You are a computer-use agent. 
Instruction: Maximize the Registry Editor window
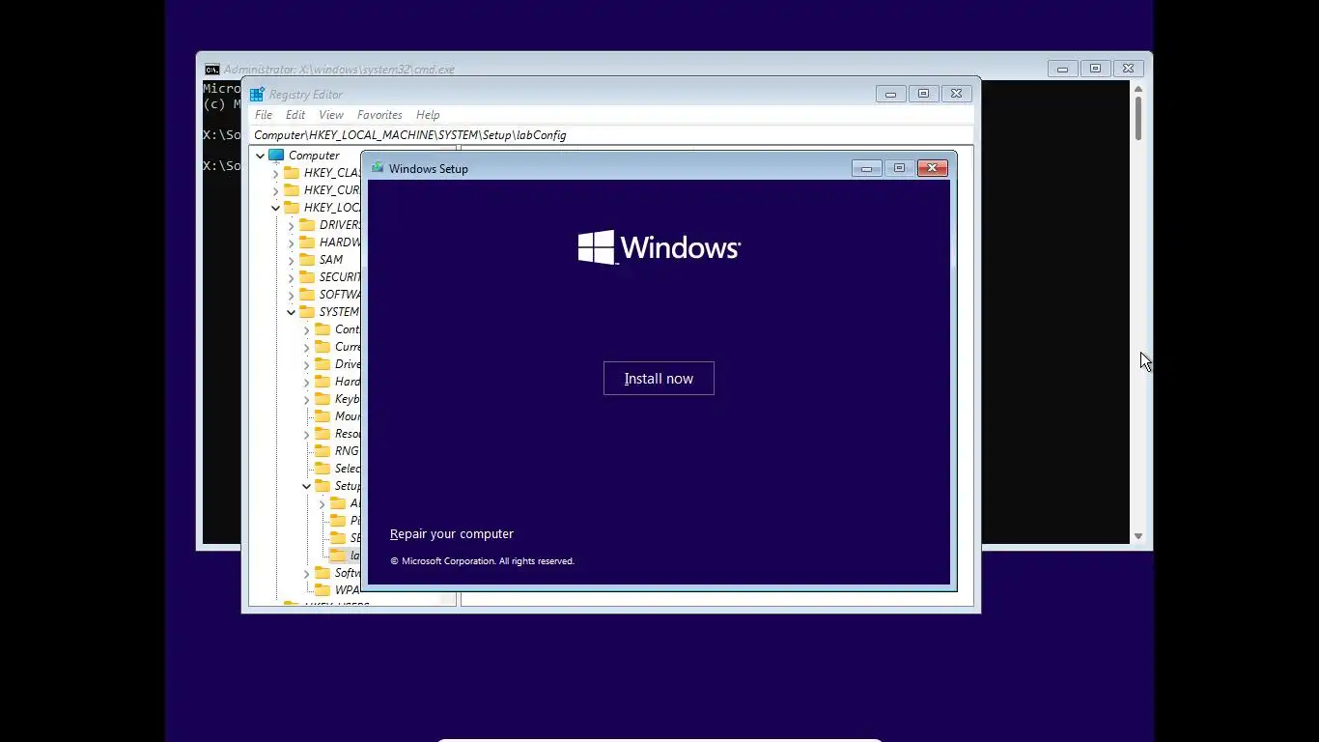(x=923, y=94)
